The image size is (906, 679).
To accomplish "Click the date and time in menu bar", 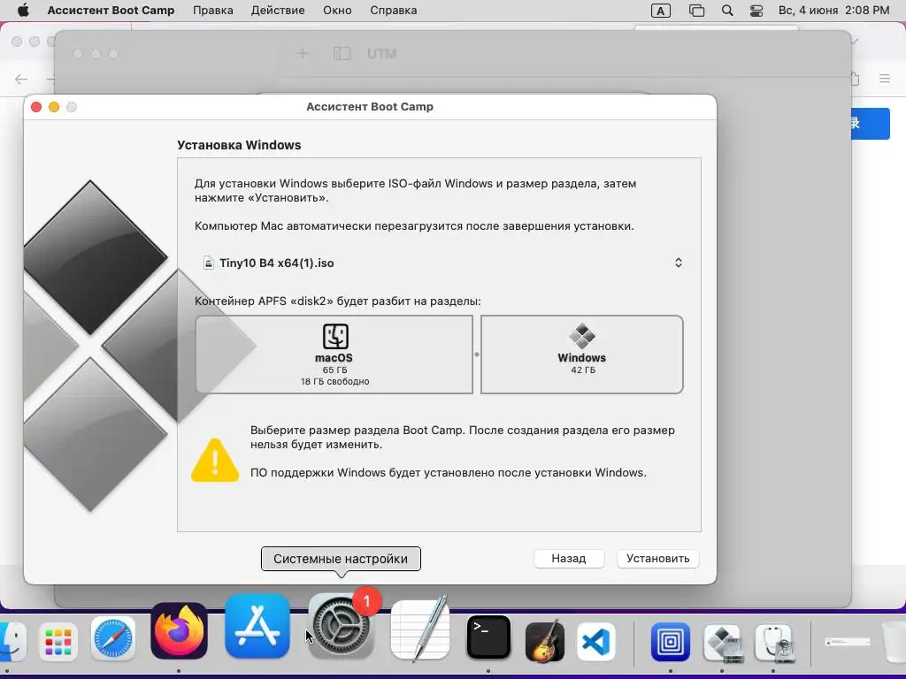I will point(833,11).
